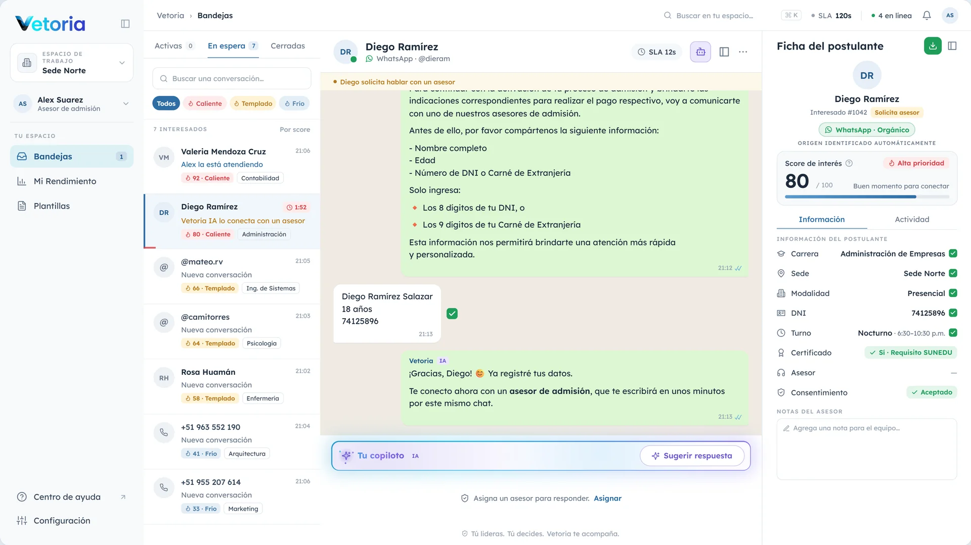Image resolution: width=971 pixels, height=545 pixels.
Task: Open Bandejas in the sidebar
Action: click(72, 157)
